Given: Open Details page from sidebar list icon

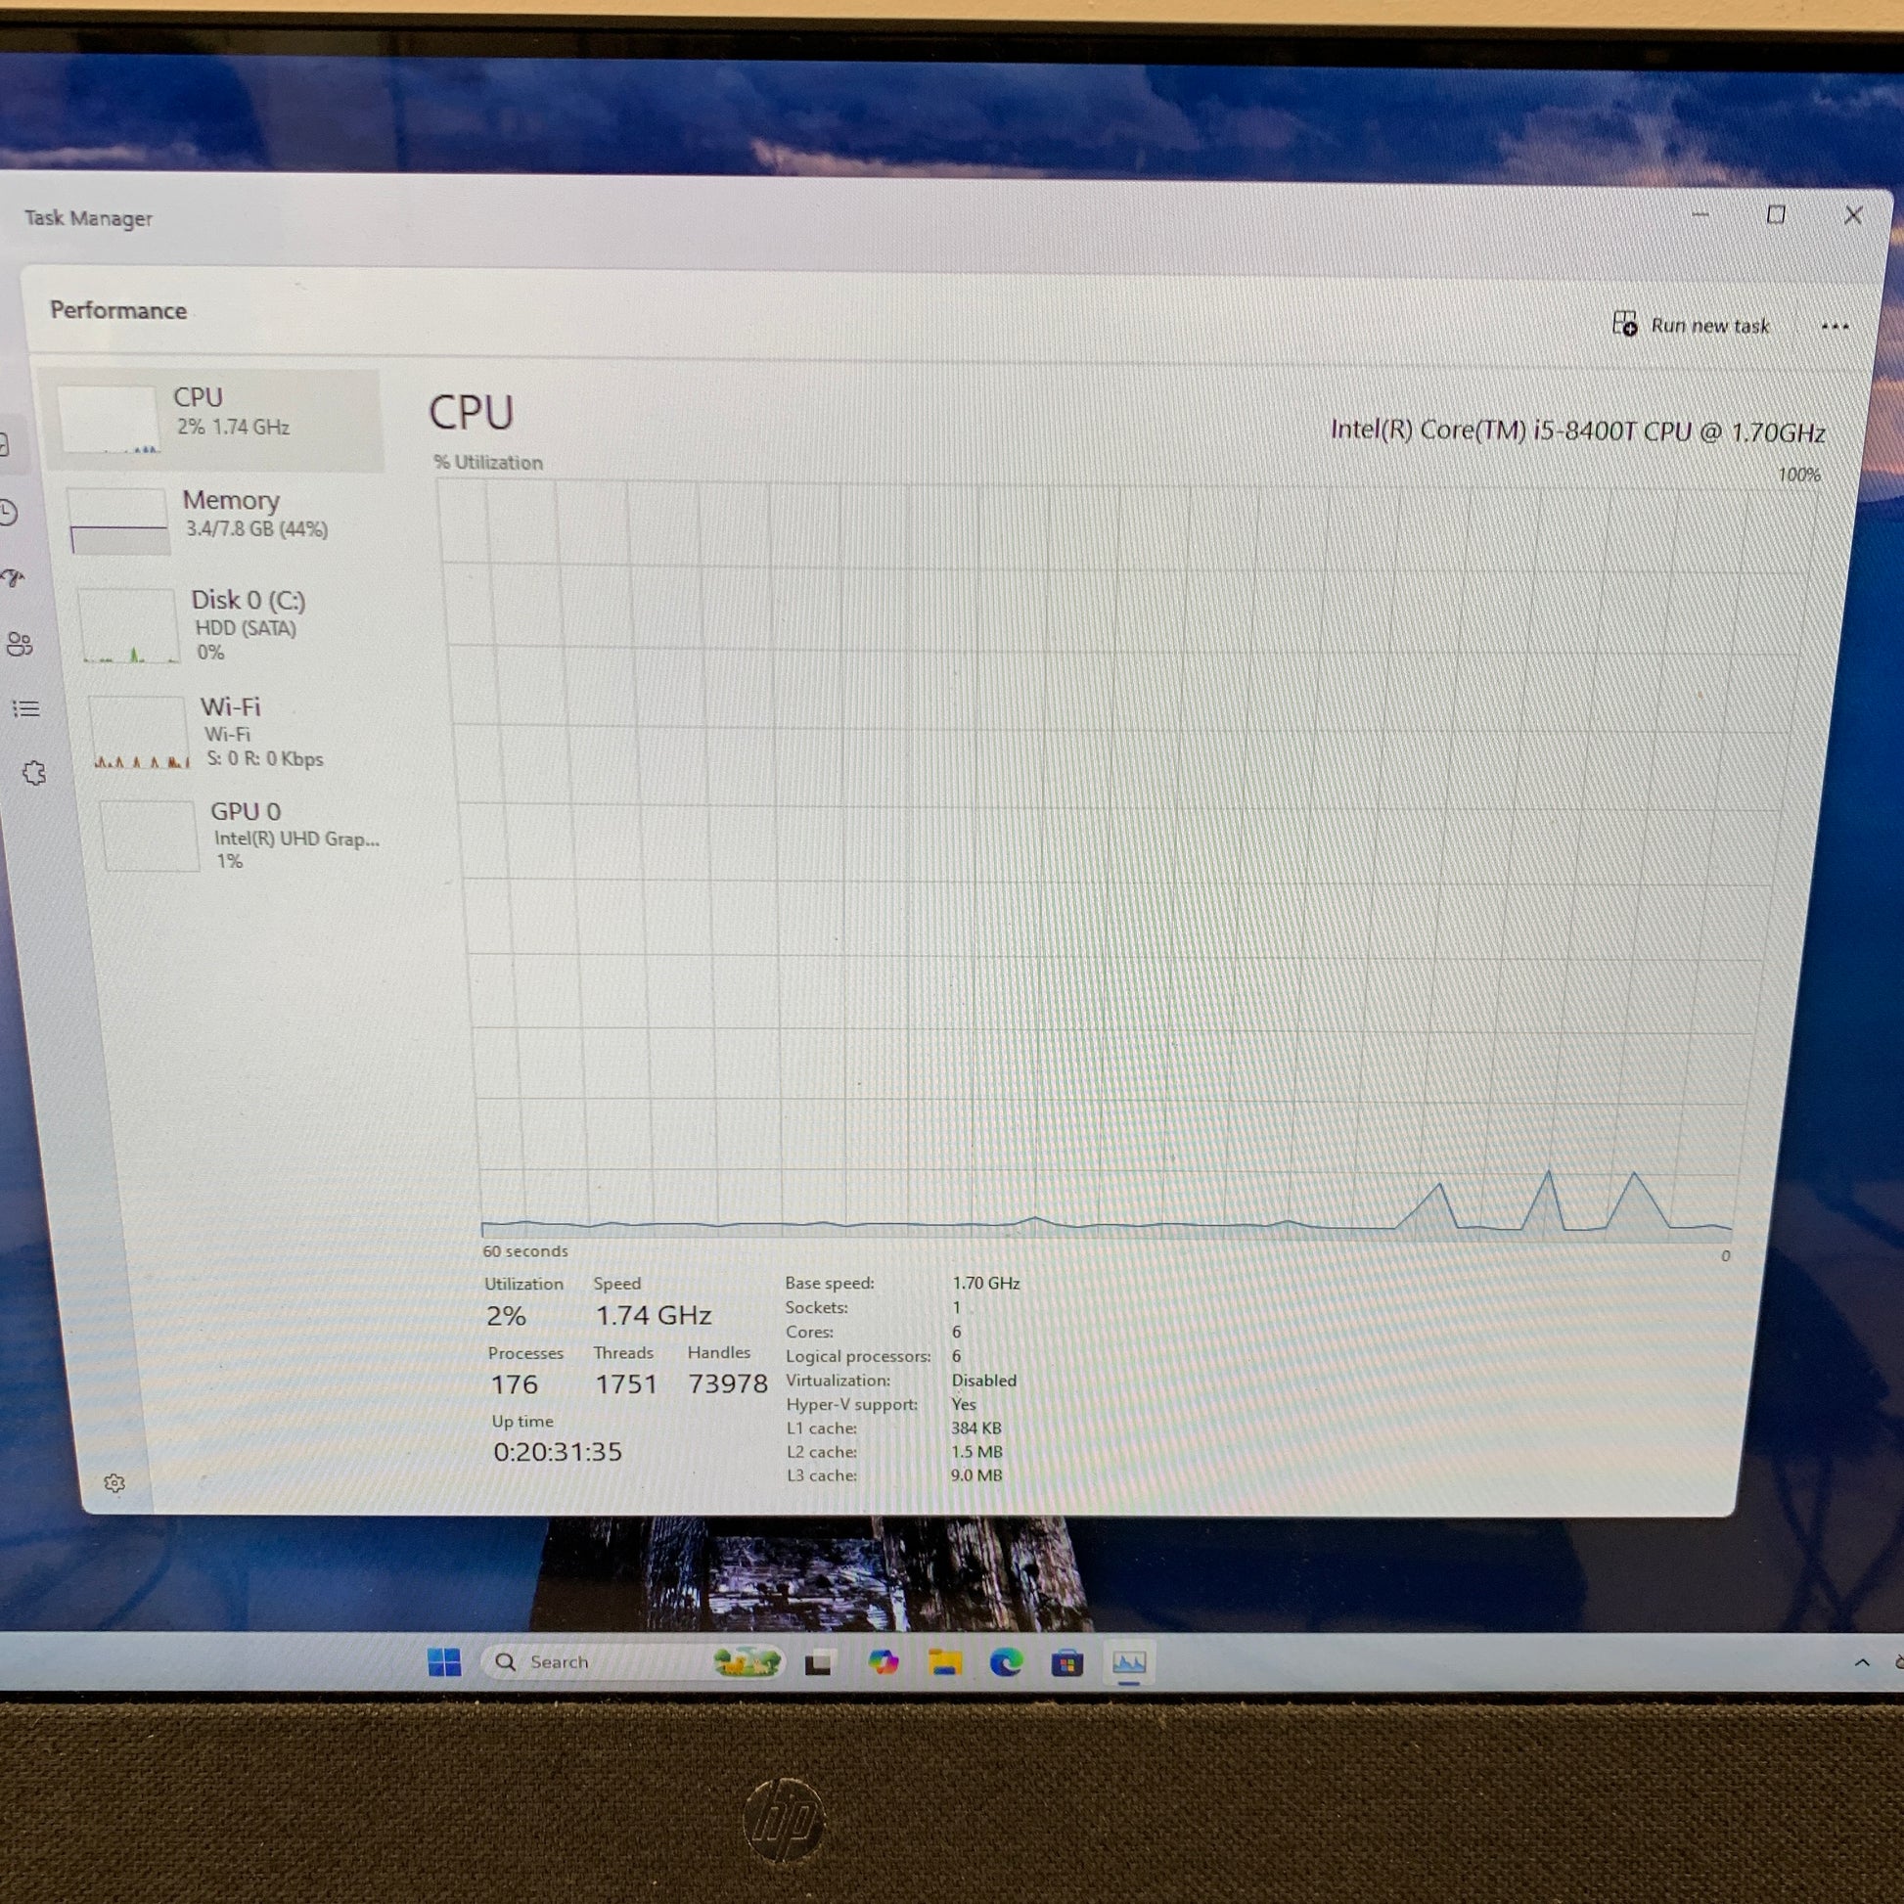Looking at the screenshot, I should pyautogui.click(x=25, y=708).
